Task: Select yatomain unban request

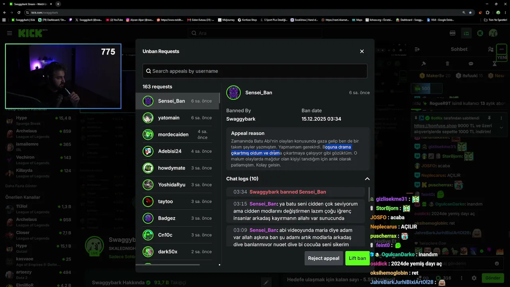Action: pyautogui.click(x=177, y=118)
